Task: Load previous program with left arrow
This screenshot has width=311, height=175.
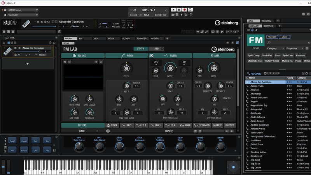Action: point(53,22)
